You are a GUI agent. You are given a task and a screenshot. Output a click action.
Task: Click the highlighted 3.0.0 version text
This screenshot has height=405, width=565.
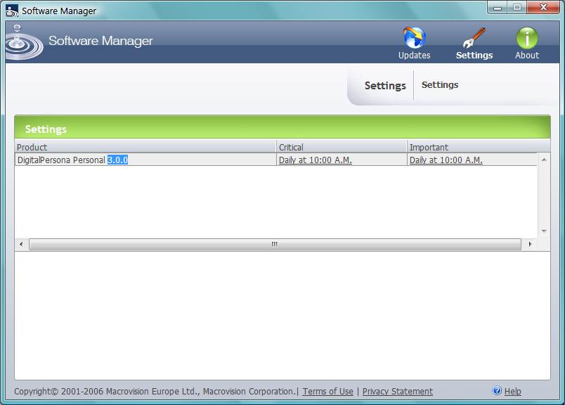point(118,160)
